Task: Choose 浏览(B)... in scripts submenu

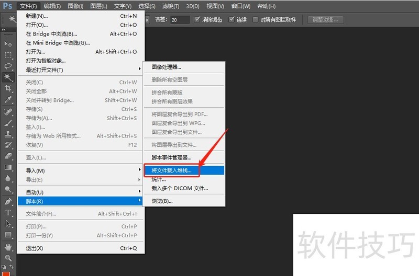Action: [x=184, y=201]
